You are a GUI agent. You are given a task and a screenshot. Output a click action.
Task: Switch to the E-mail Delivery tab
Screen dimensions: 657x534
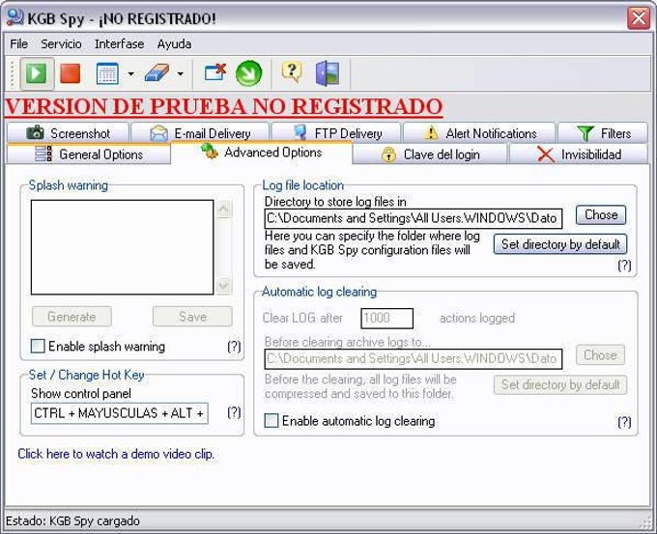pos(200,133)
